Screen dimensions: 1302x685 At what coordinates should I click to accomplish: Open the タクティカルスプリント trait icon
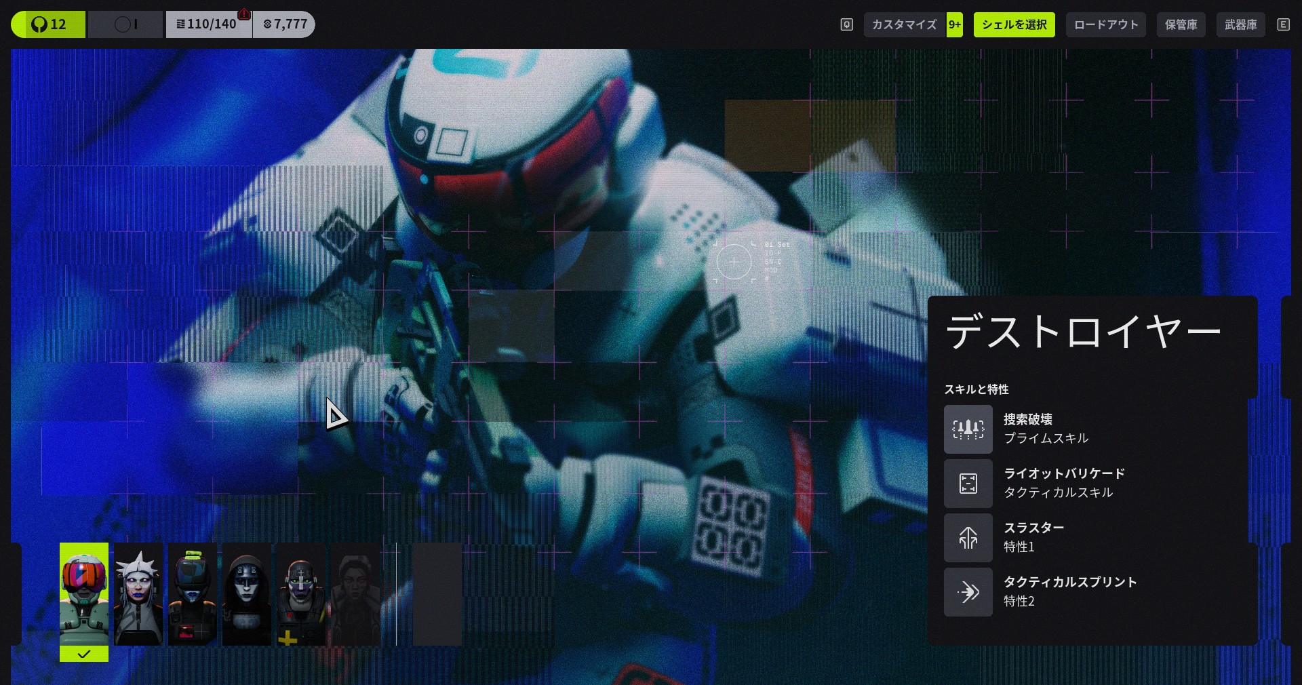coord(968,592)
